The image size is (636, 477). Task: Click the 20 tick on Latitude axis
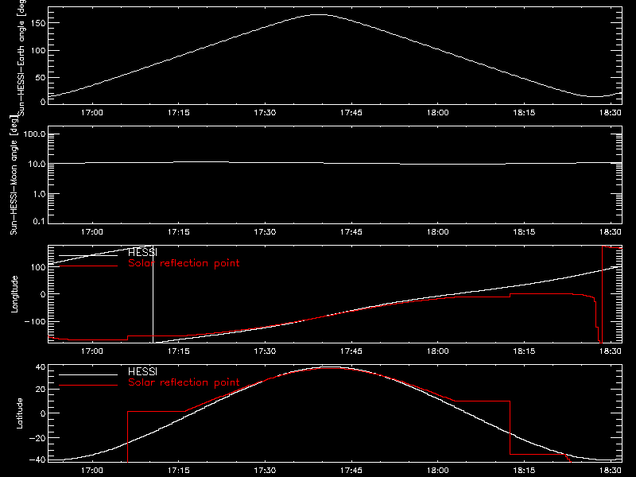click(x=41, y=390)
